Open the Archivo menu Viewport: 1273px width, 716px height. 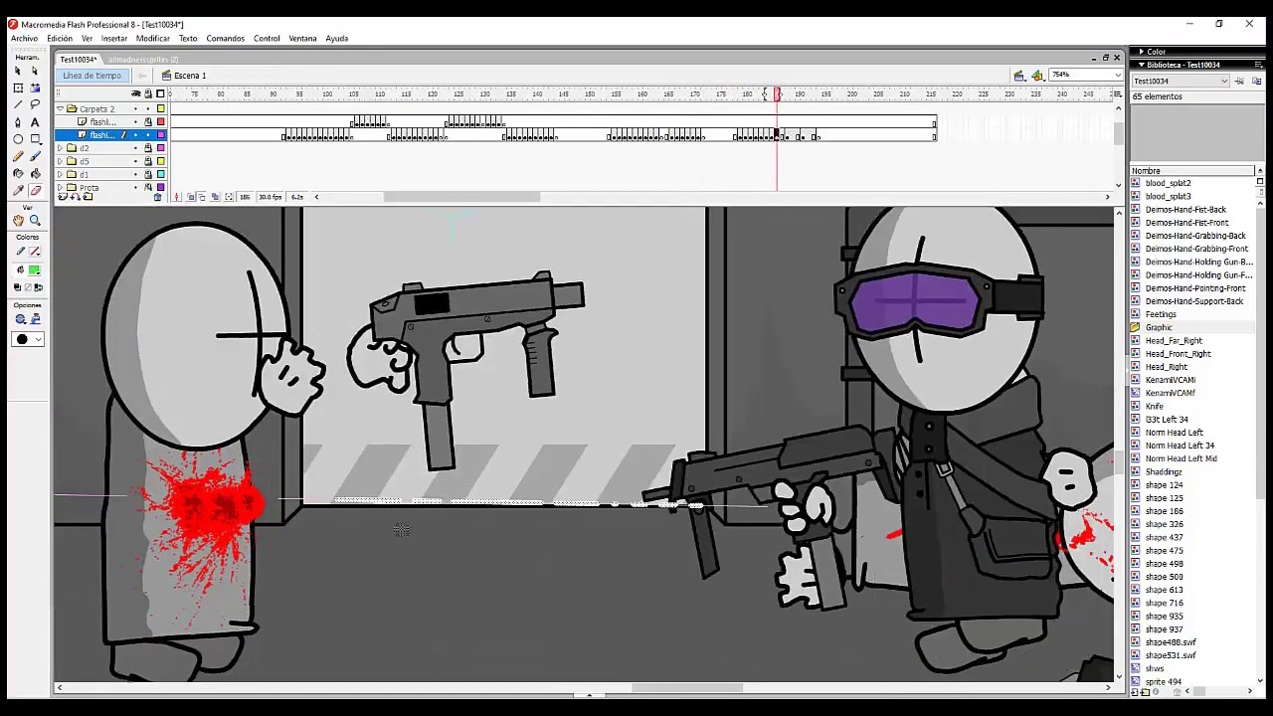(24, 39)
